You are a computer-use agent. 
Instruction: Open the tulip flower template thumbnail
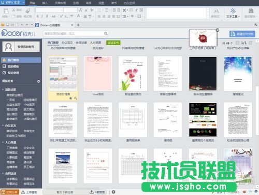click(x=133, y=74)
